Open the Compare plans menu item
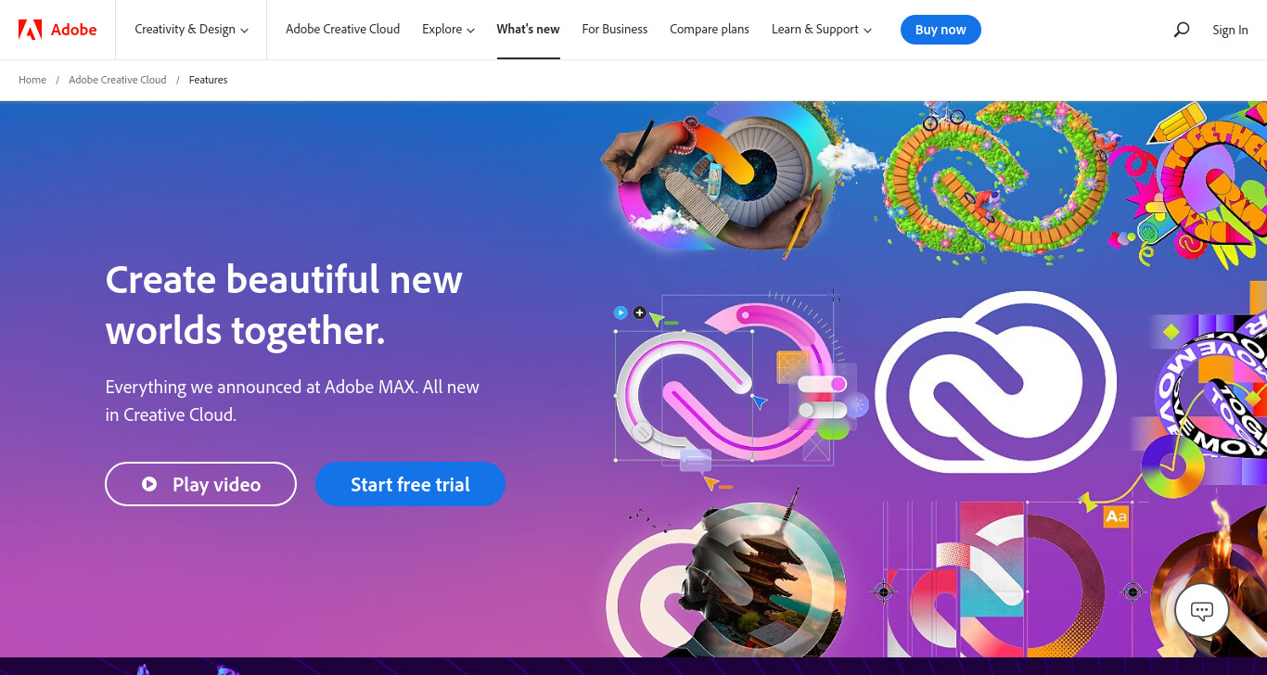1267x675 pixels. [x=710, y=30]
